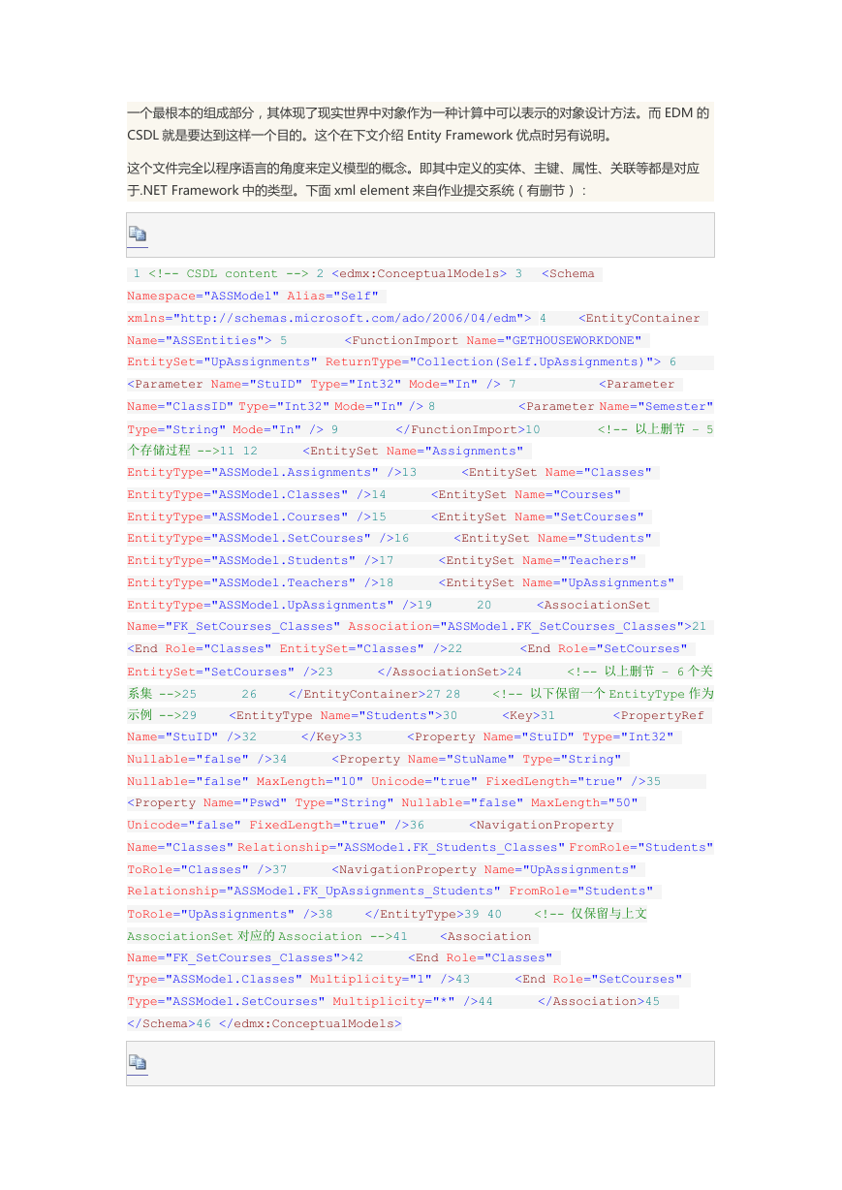The height and width of the screenshot is (1190, 842).
Task: Click the '<PropertyRef' tag on line 31
Action: [x=659, y=716]
